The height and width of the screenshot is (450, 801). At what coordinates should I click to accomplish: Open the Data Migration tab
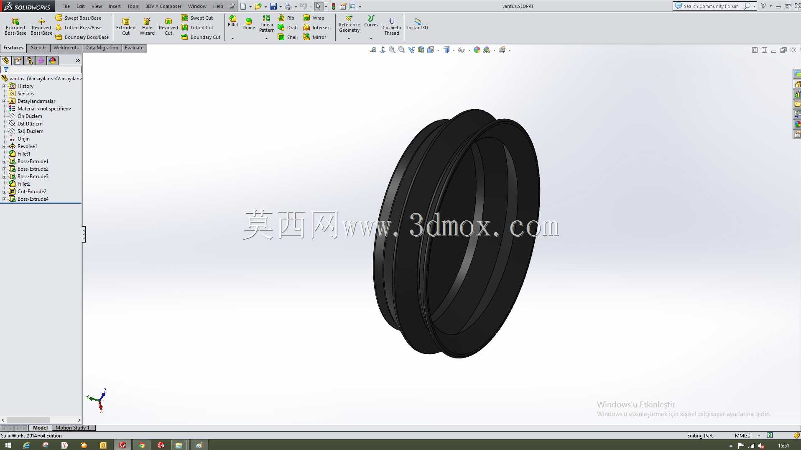tap(102, 48)
